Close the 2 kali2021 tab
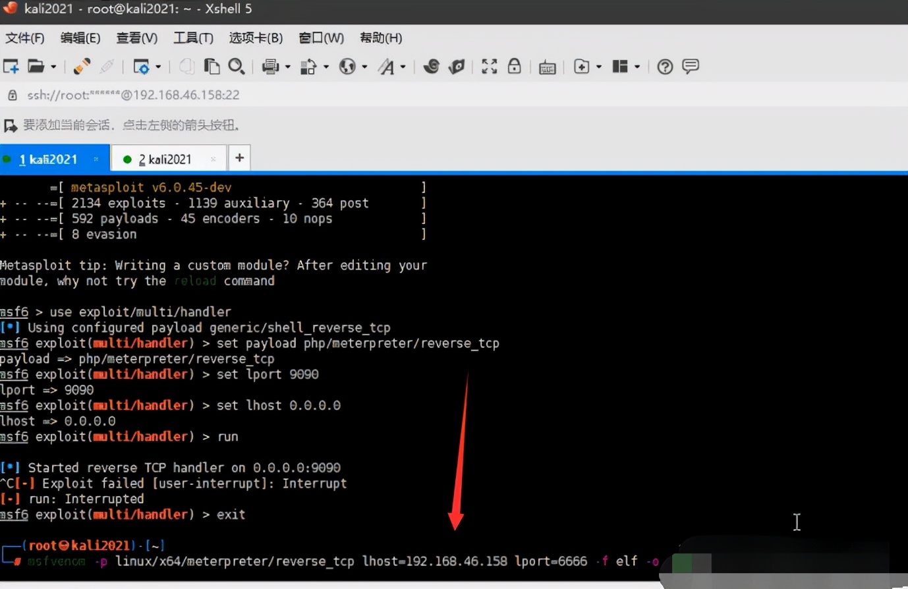 [213, 159]
